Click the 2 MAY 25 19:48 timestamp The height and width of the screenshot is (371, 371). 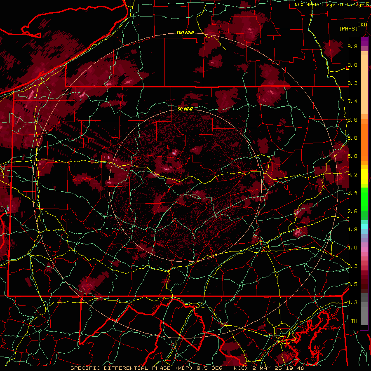pos(278,368)
